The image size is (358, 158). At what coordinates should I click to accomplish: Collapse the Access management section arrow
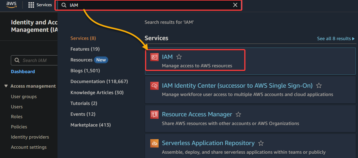6,86
